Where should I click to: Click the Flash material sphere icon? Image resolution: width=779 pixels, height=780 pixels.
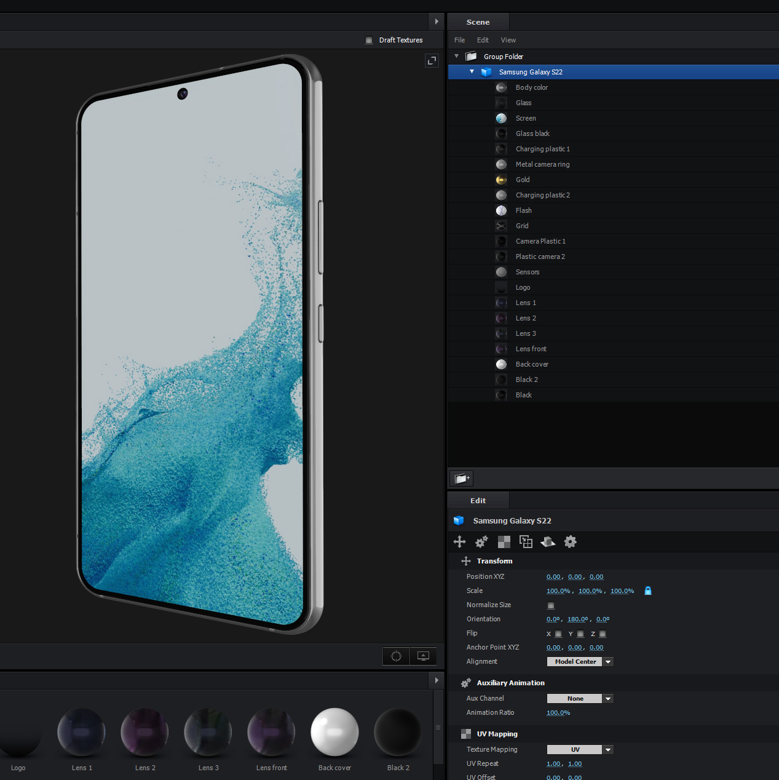click(502, 210)
